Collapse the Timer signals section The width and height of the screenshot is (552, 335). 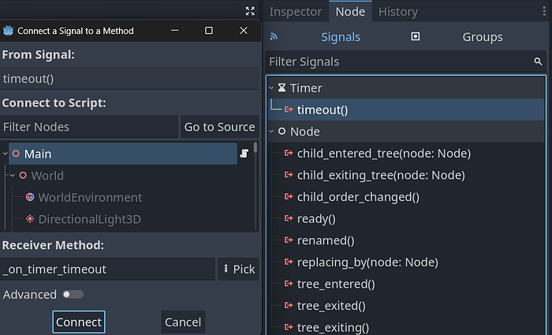click(272, 88)
